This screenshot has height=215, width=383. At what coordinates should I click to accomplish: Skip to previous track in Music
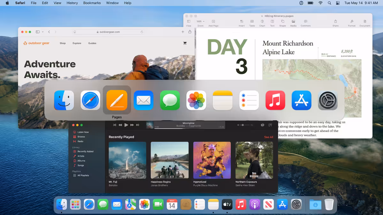coord(120,125)
